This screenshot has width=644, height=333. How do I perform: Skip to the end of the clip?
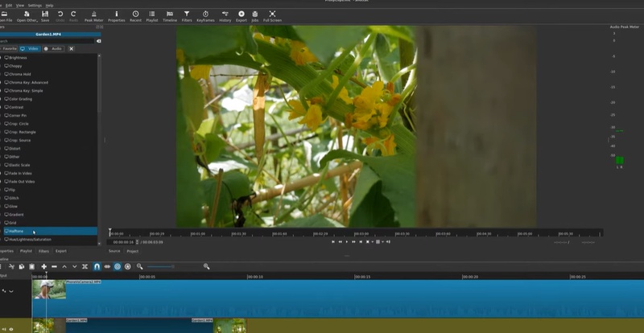pyautogui.click(x=361, y=242)
